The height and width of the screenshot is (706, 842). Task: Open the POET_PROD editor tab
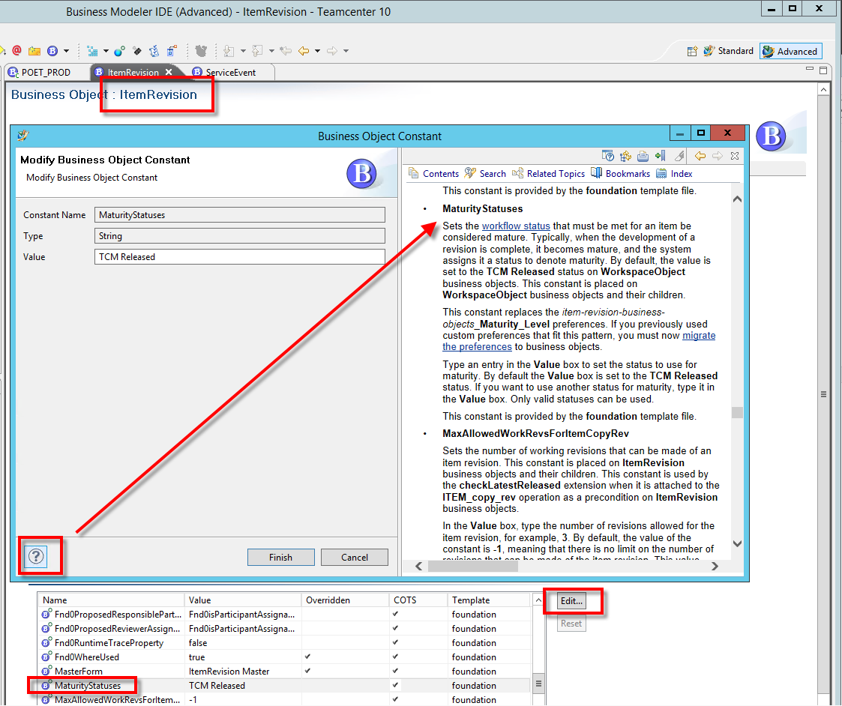point(39,73)
